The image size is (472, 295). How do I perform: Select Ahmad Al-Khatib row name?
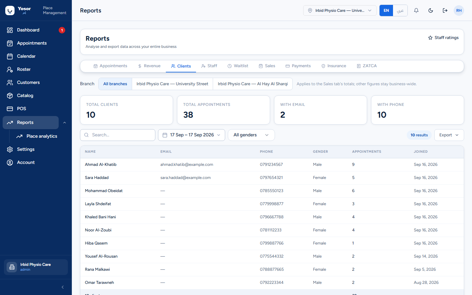101,165
